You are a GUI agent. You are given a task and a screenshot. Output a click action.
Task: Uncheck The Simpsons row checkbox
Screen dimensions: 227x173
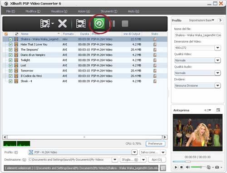[10, 50]
